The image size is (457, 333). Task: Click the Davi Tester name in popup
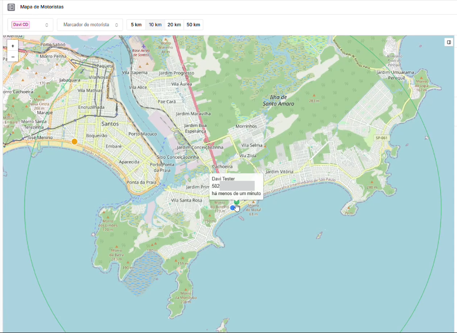click(223, 179)
